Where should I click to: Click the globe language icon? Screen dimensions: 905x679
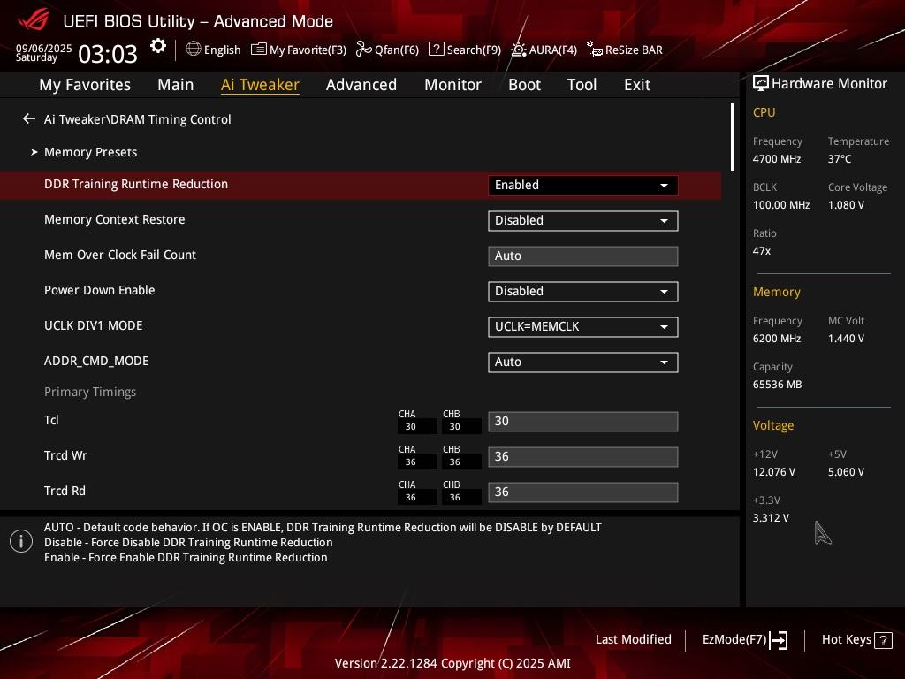point(194,50)
